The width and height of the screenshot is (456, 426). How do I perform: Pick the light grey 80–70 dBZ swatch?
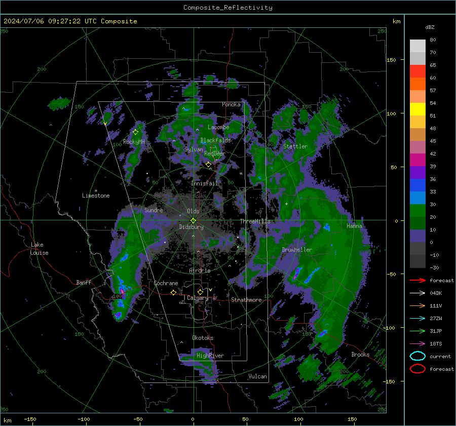tap(417, 46)
